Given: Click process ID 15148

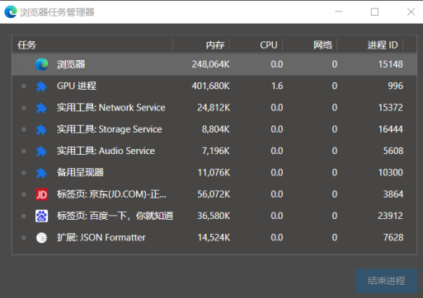Looking at the screenshot, I should coord(391,64).
